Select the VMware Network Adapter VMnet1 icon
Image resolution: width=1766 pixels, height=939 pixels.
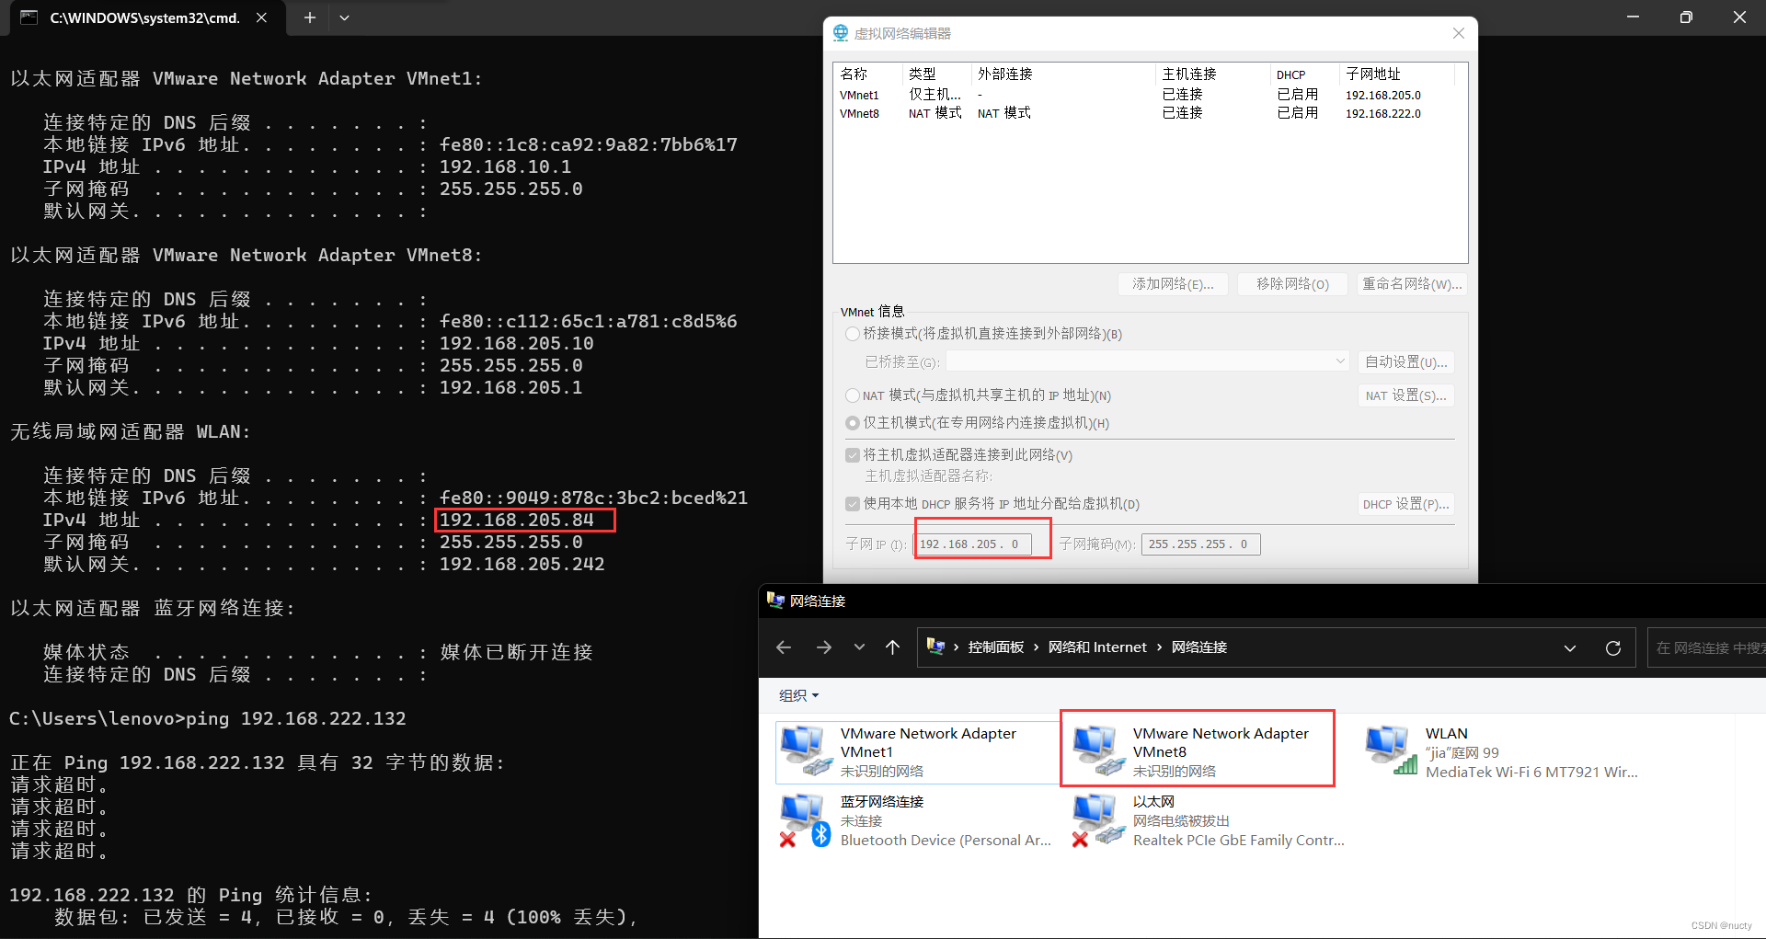point(805,750)
